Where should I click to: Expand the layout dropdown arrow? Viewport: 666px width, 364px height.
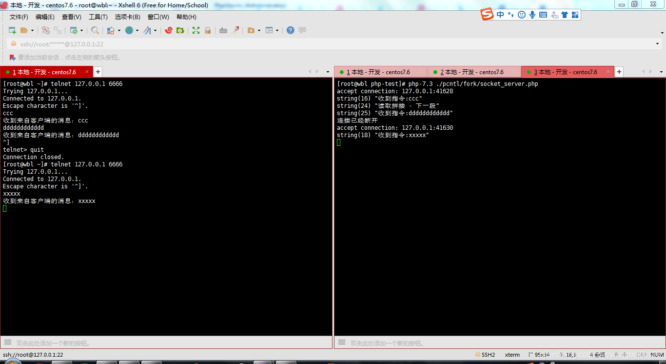click(x=277, y=30)
